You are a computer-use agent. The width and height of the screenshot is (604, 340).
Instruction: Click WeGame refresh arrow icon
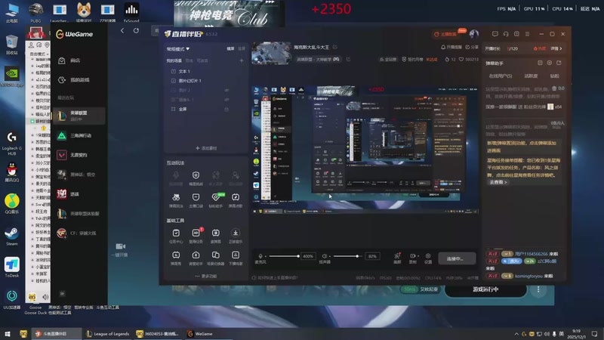(x=136, y=30)
